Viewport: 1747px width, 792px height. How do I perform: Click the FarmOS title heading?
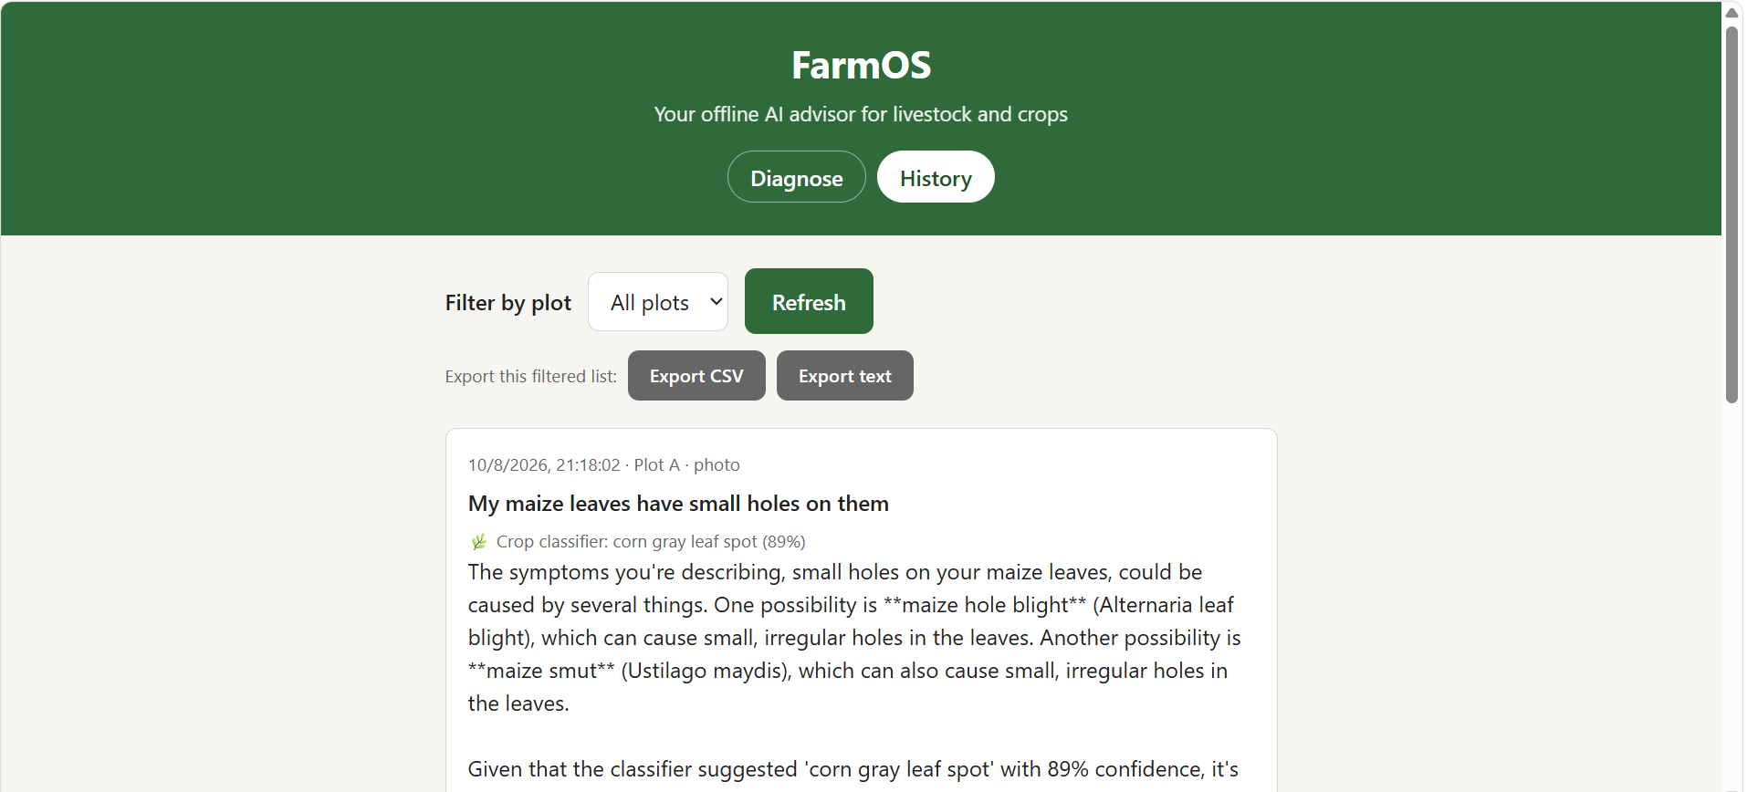click(x=861, y=65)
